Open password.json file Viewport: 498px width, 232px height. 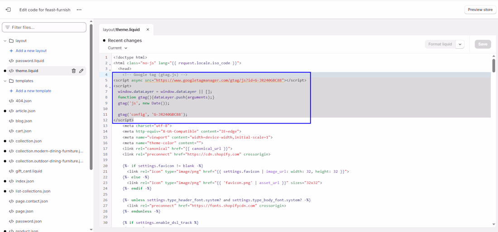29,221
